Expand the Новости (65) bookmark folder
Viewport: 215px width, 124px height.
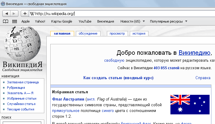pyautogui.click(x=132, y=21)
